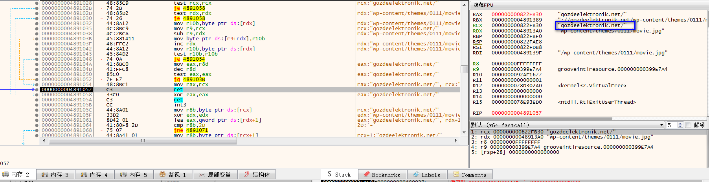Open the 内存 5 memory dump tab

134,175
